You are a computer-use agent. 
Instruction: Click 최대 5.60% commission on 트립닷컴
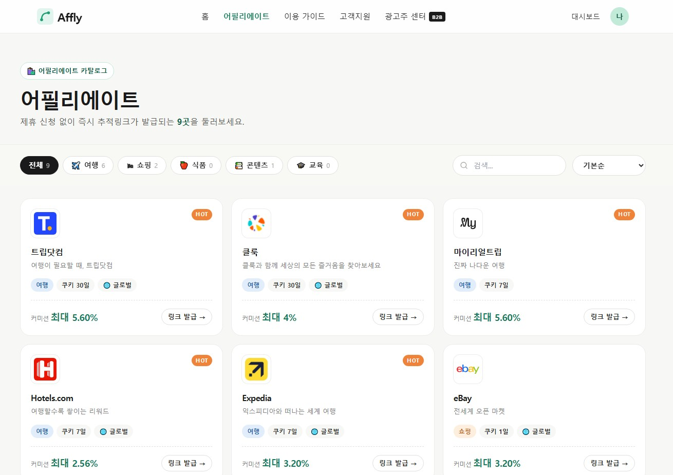(x=74, y=317)
